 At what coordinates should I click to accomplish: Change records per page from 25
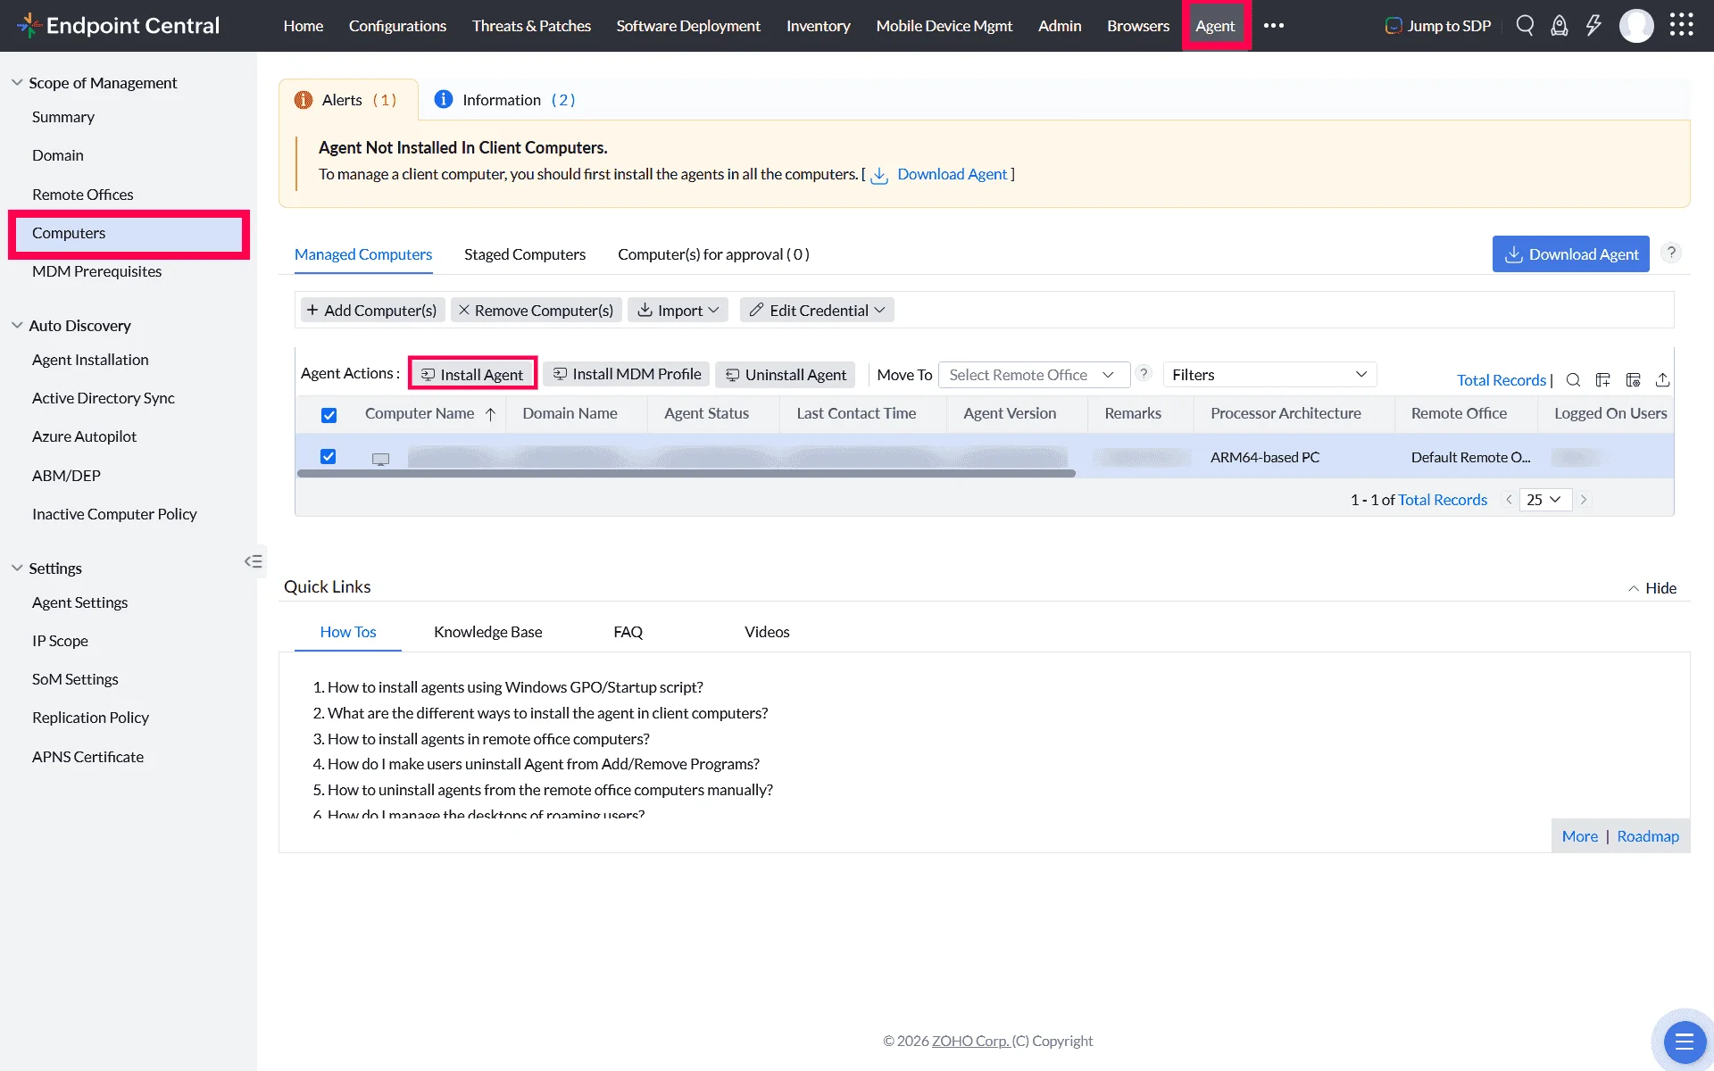click(1545, 500)
